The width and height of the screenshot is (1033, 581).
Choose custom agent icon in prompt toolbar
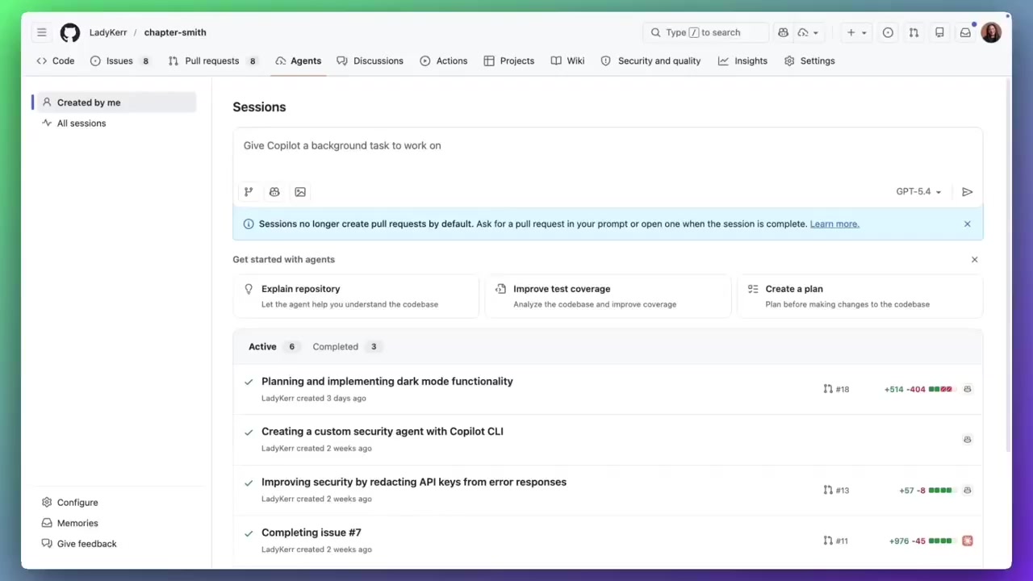(274, 192)
